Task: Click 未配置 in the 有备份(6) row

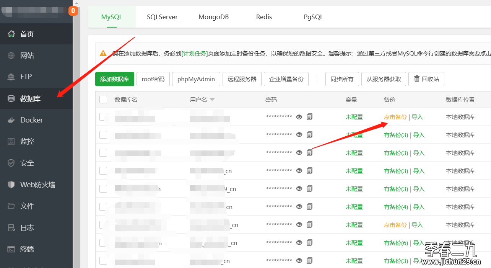Action: click(x=354, y=243)
